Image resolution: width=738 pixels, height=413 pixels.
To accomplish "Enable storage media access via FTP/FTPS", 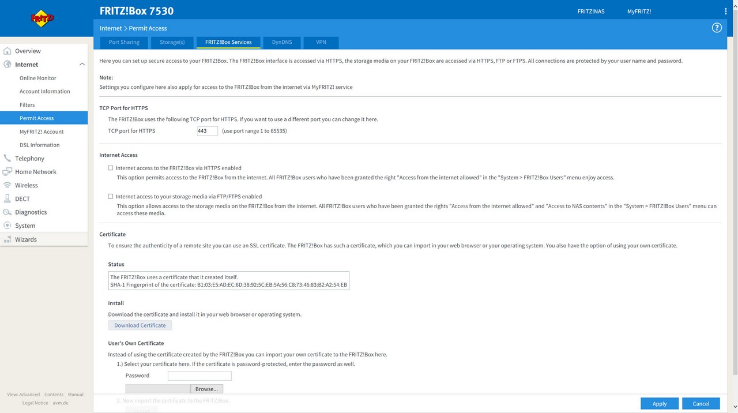I will [111, 196].
